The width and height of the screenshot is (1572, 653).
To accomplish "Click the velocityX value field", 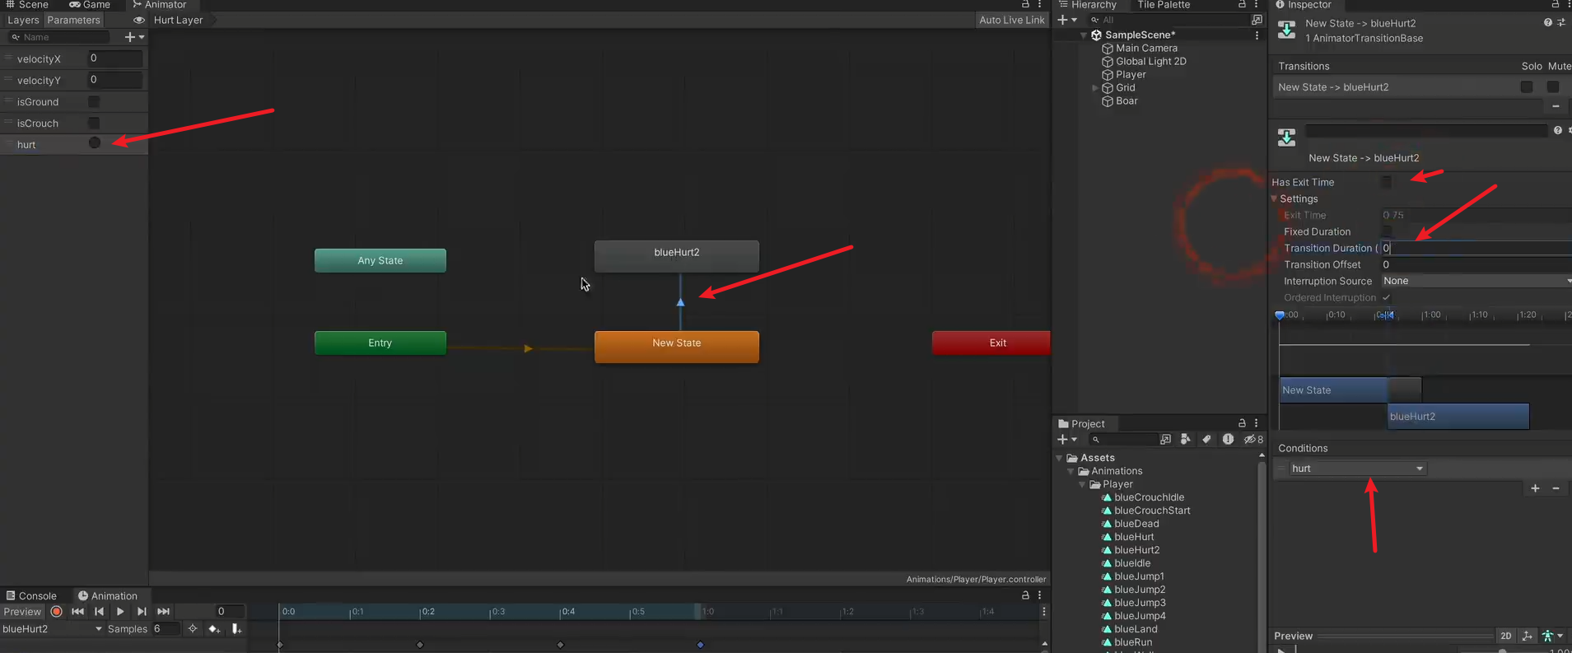I will coord(115,58).
